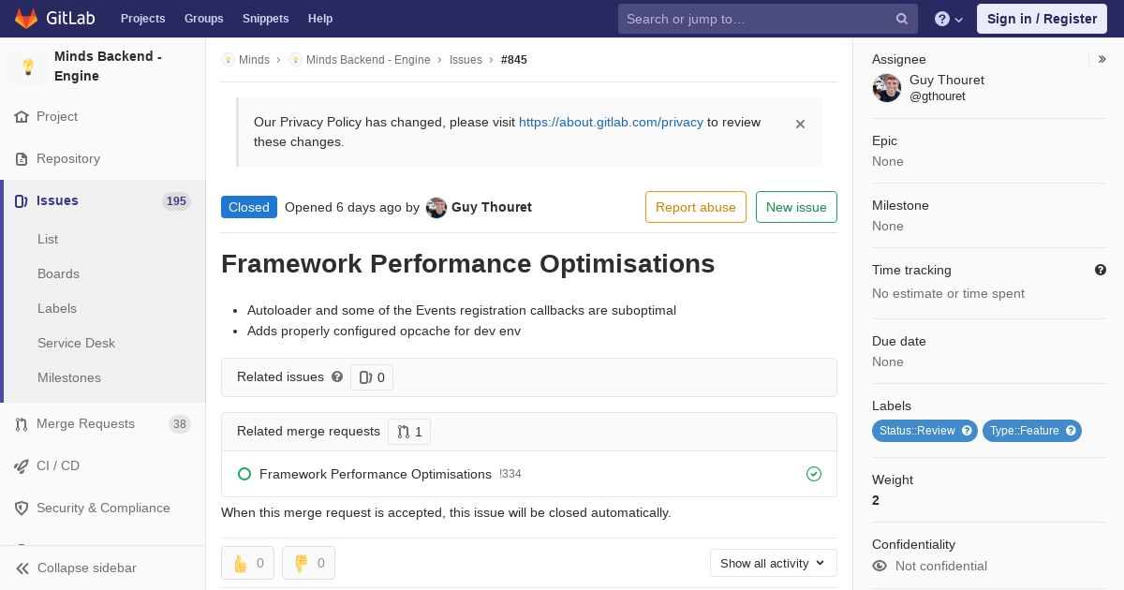Open the Show all activity dropdown
Image resolution: width=1124 pixels, height=590 pixels.
click(773, 563)
